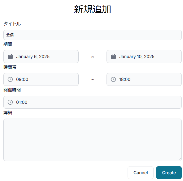Screen dimensions: 183x181
Task: Click the clock icon beside 01:00
Action: (x=10, y=102)
